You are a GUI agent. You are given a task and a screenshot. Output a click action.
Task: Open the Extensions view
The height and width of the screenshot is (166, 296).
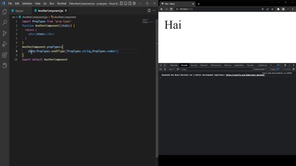click(5, 55)
